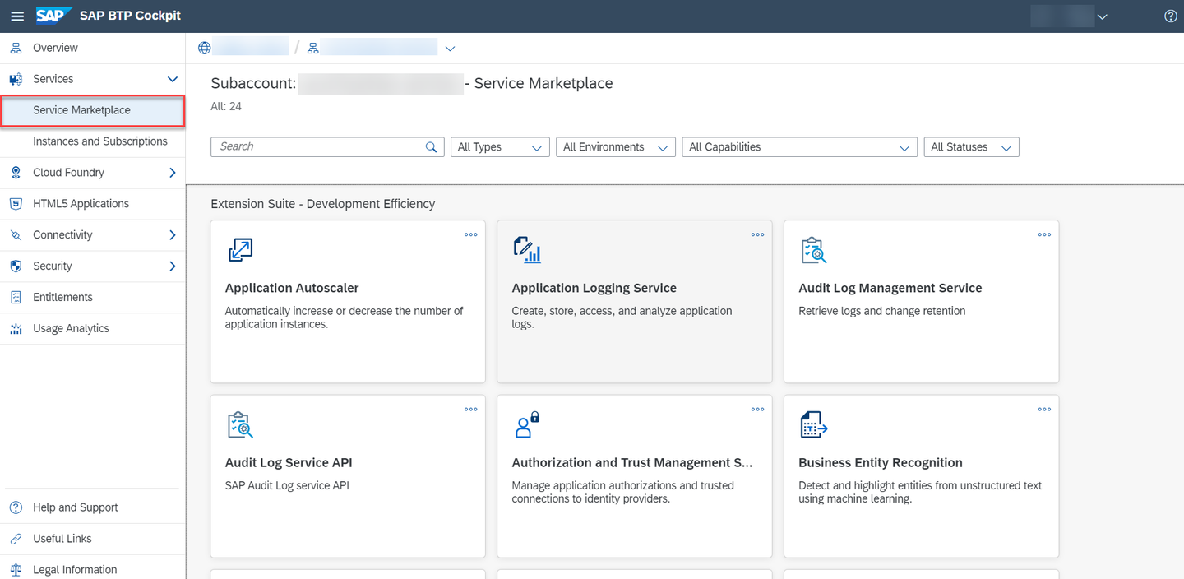Click the Entitlements sidebar icon

coord(16,298)
